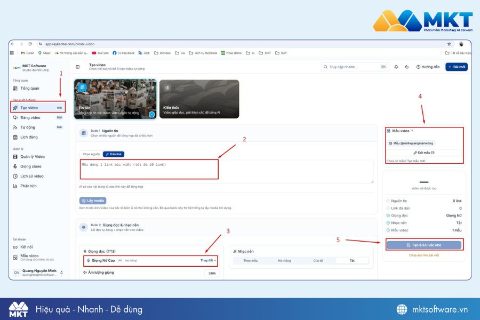Focus the Truy cập nhanh search box

click(x=355, y=67)
